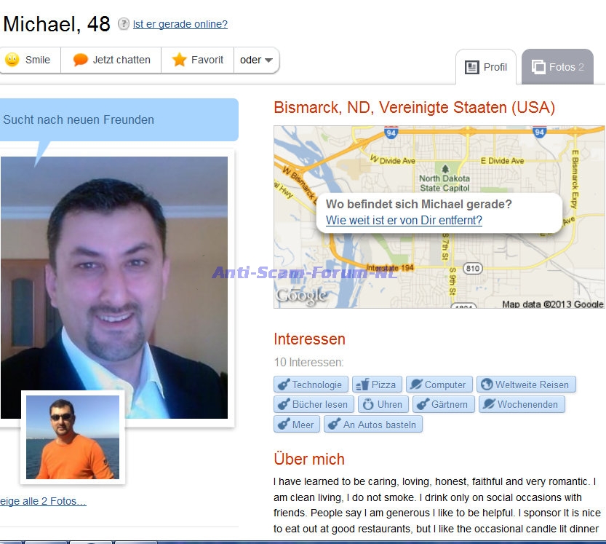Click the orange chat bubble icon

80,60
